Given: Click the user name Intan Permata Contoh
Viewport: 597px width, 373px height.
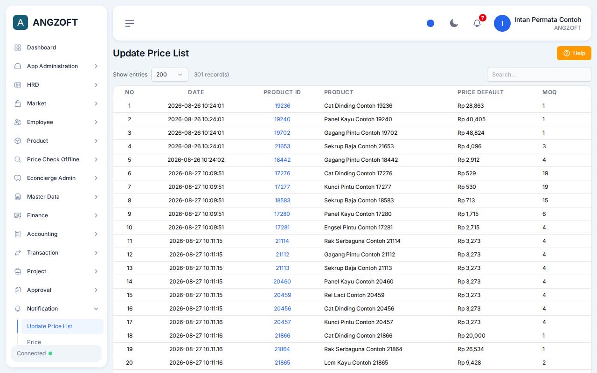Looking at the screenshot, I should point(548,20).
